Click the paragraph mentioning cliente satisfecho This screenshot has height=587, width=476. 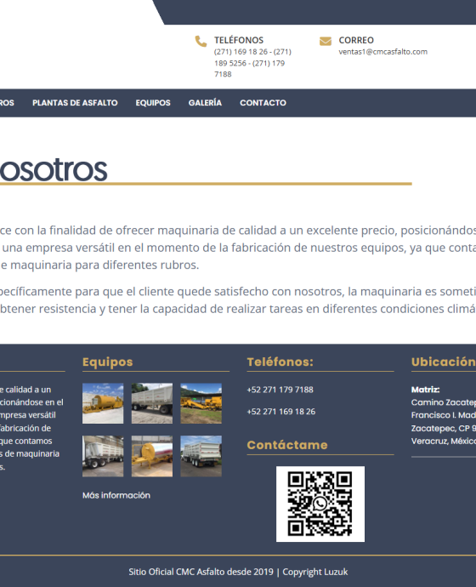[238, 299]
